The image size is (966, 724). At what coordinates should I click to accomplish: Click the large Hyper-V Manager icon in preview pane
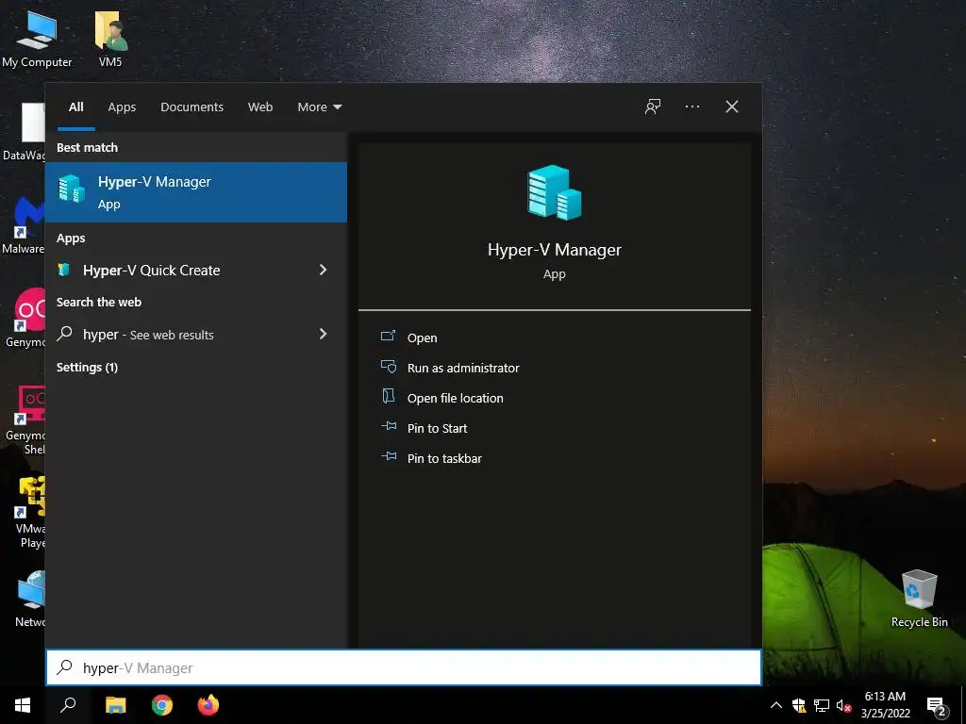(555, 192)
